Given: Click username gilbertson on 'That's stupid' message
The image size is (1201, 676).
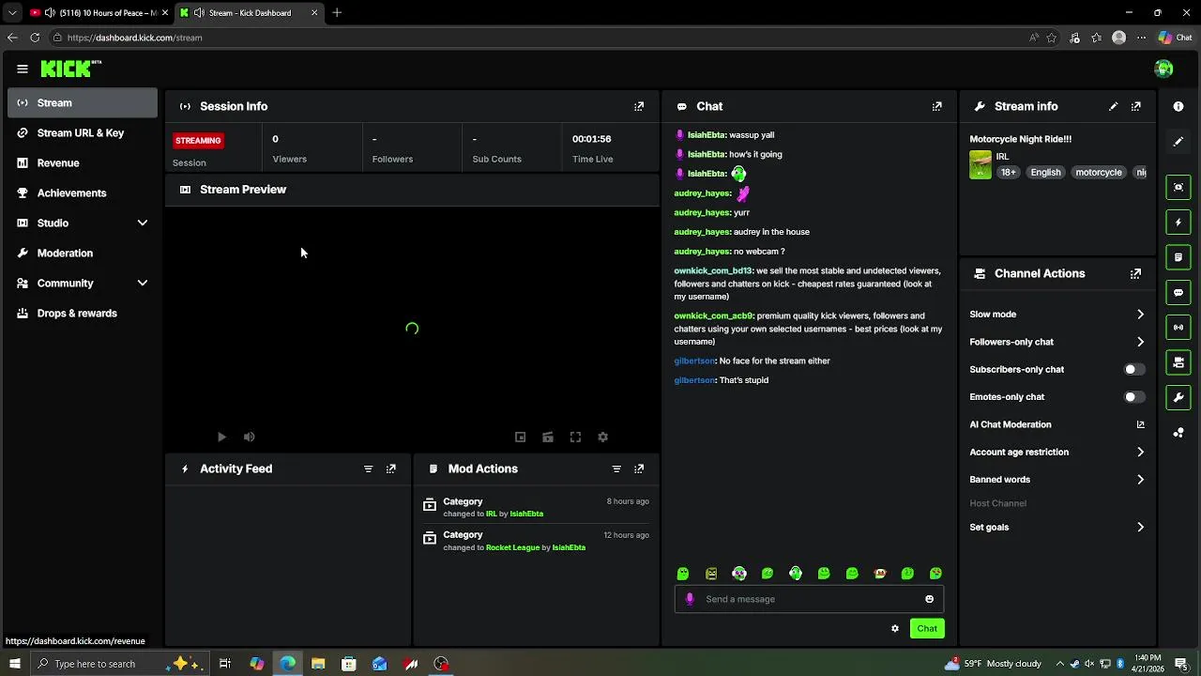Looking at the screenshot, I should click(x=694, y=381).
